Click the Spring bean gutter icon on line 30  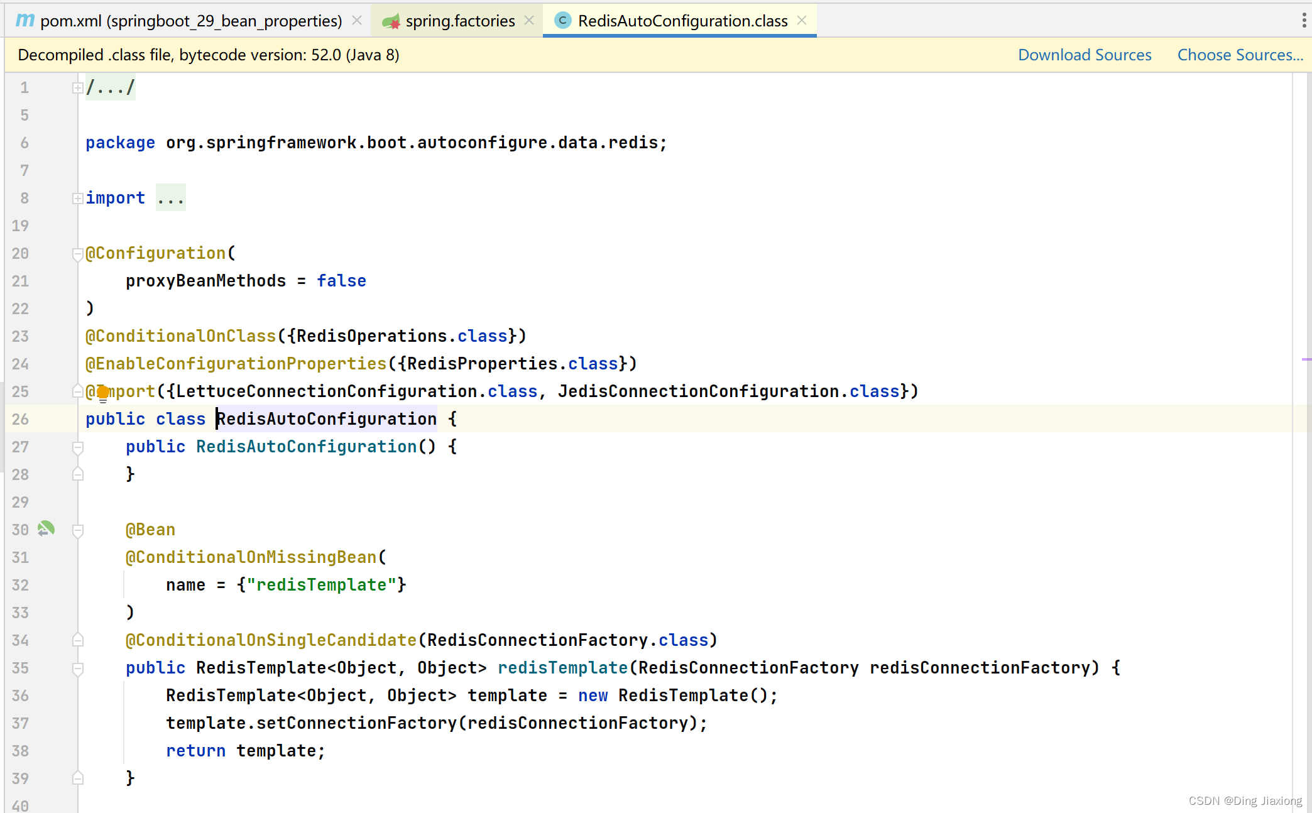(x=46, y=529)
